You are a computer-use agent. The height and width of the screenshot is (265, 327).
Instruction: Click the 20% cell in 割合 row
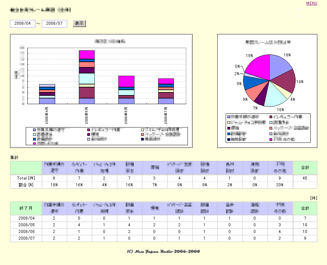pos(280,185)
